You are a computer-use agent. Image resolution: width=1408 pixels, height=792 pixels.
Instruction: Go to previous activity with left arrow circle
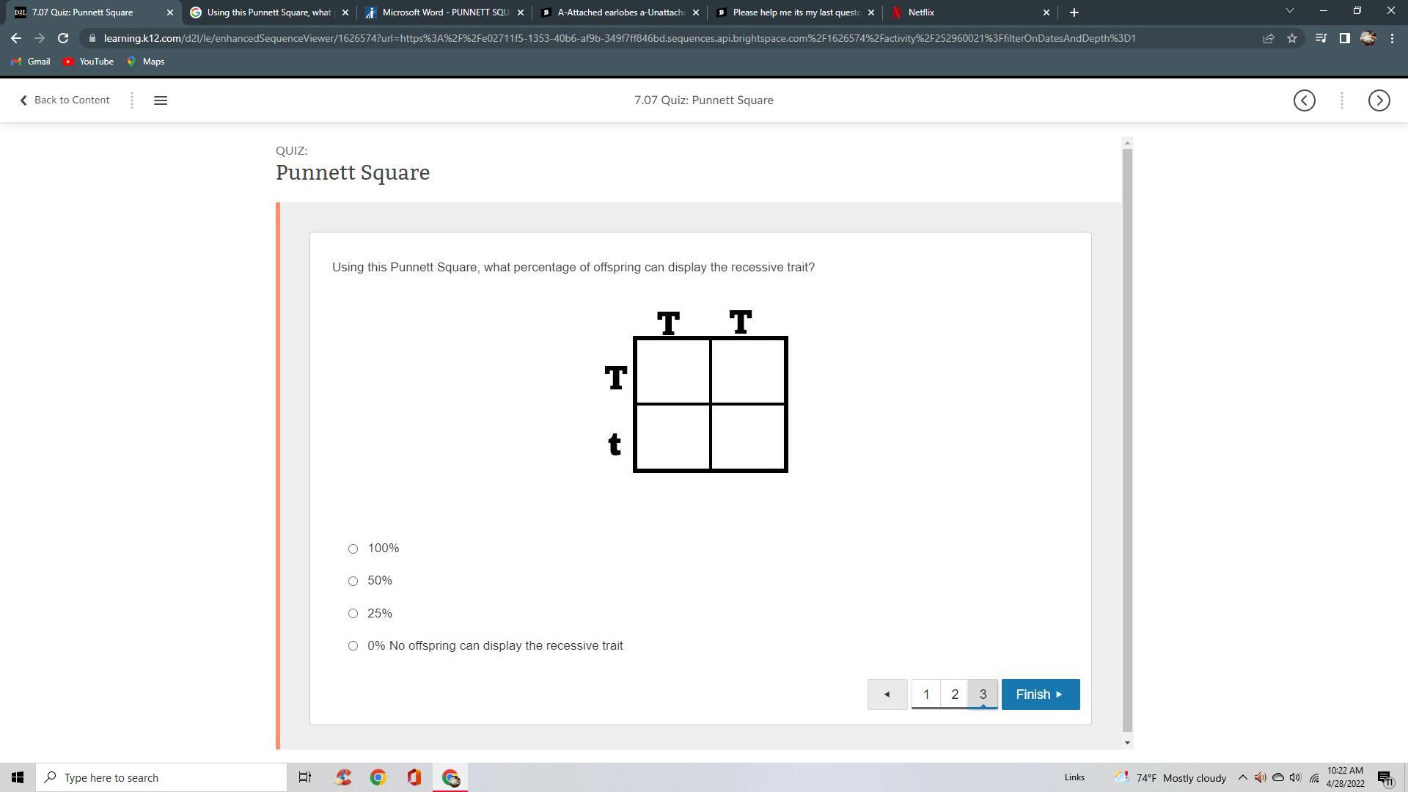click(1304, 100)
